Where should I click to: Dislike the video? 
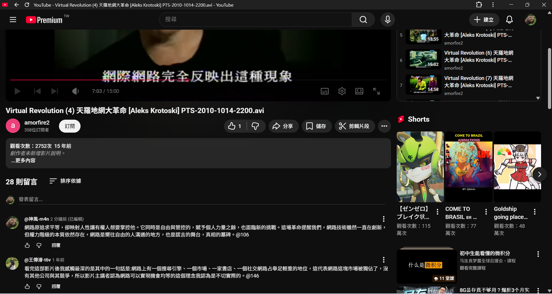click(255, 126)
